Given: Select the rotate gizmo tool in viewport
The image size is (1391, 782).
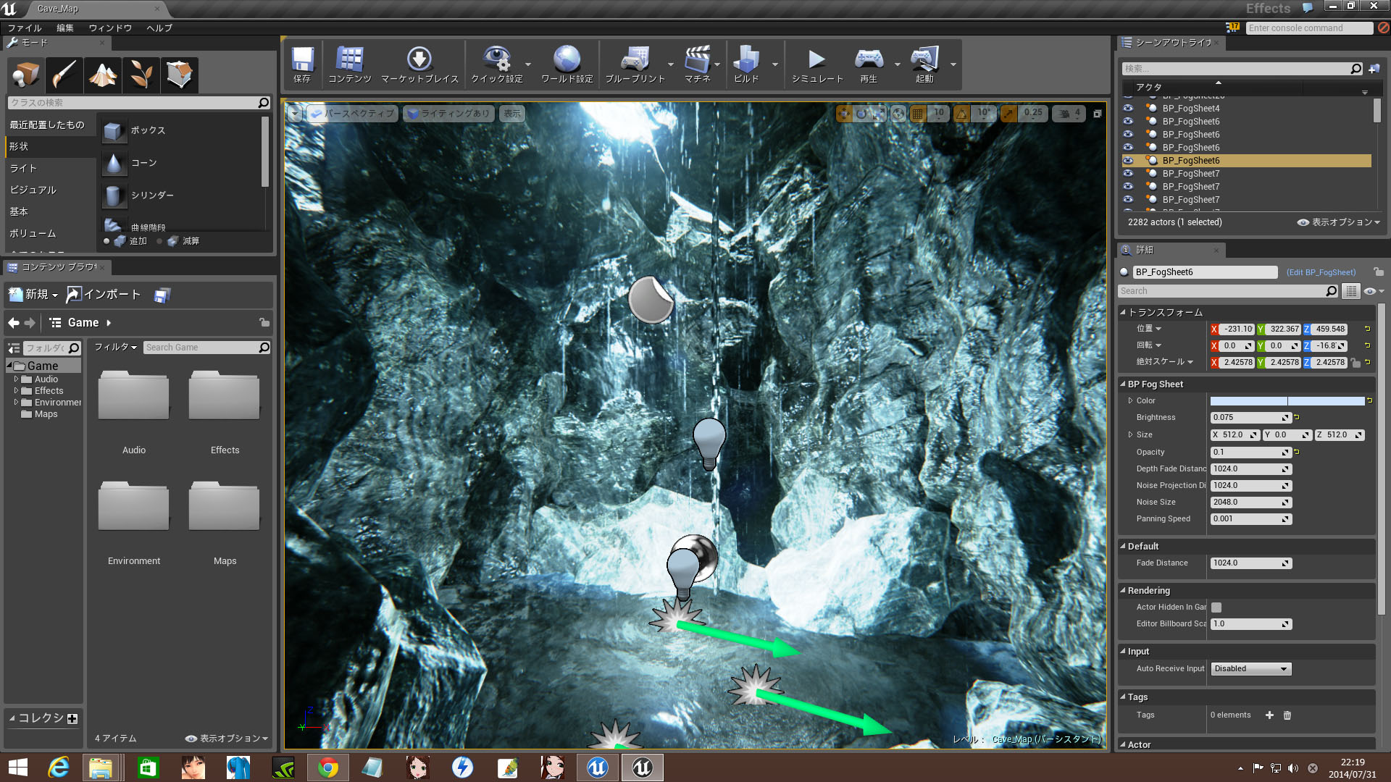Looking at the screenshot, I should (861, 114).
